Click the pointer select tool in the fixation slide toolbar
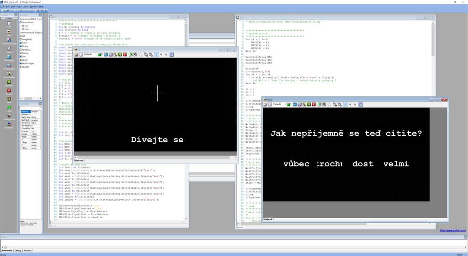Screen dimensions: 468x256 click(156, 54)
